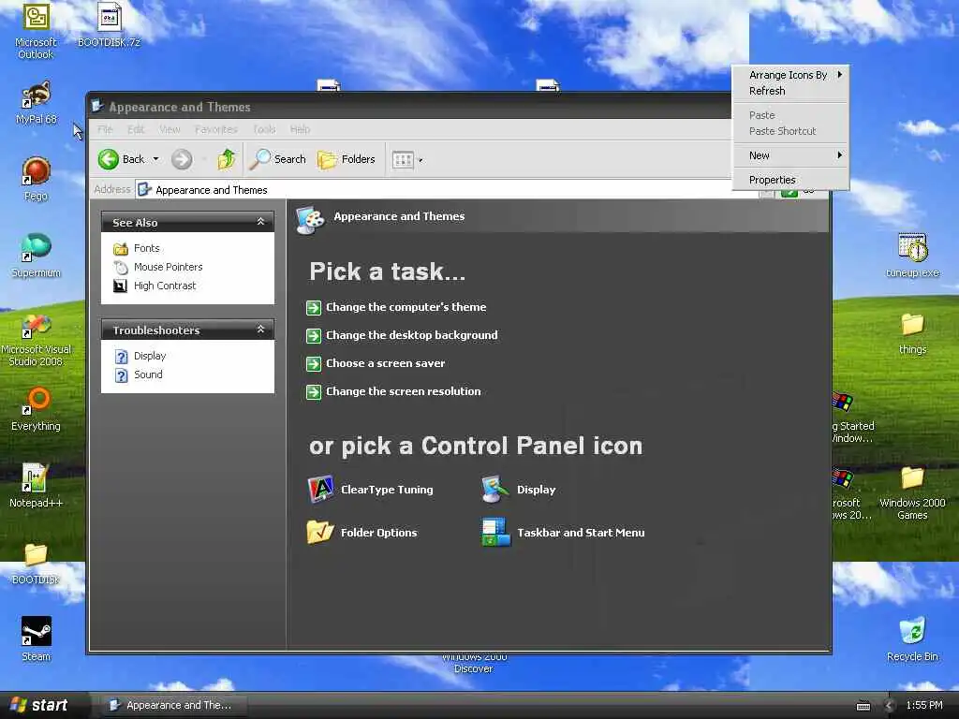Expand the New submenu
This screenshot has height=719, width=959.
(x=790, y=155)
